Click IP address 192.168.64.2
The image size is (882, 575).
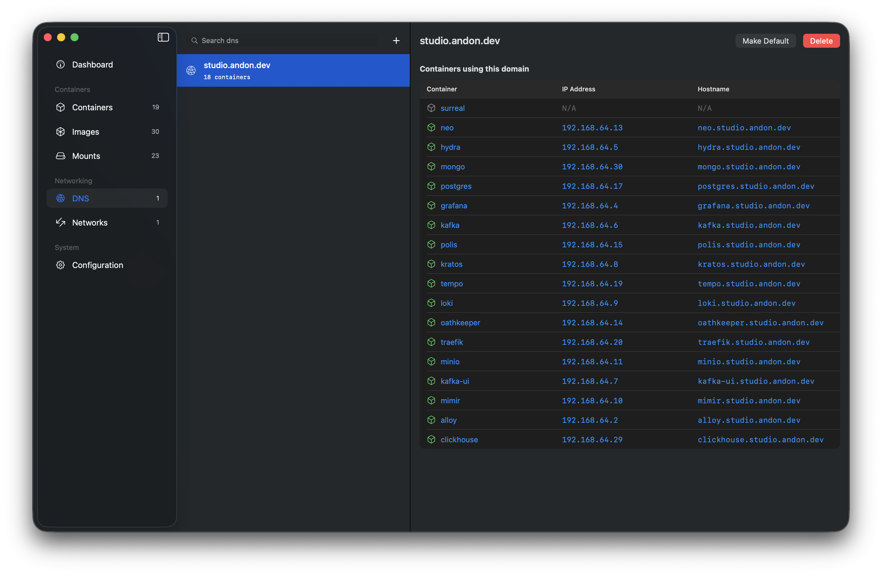coord(590,420)
